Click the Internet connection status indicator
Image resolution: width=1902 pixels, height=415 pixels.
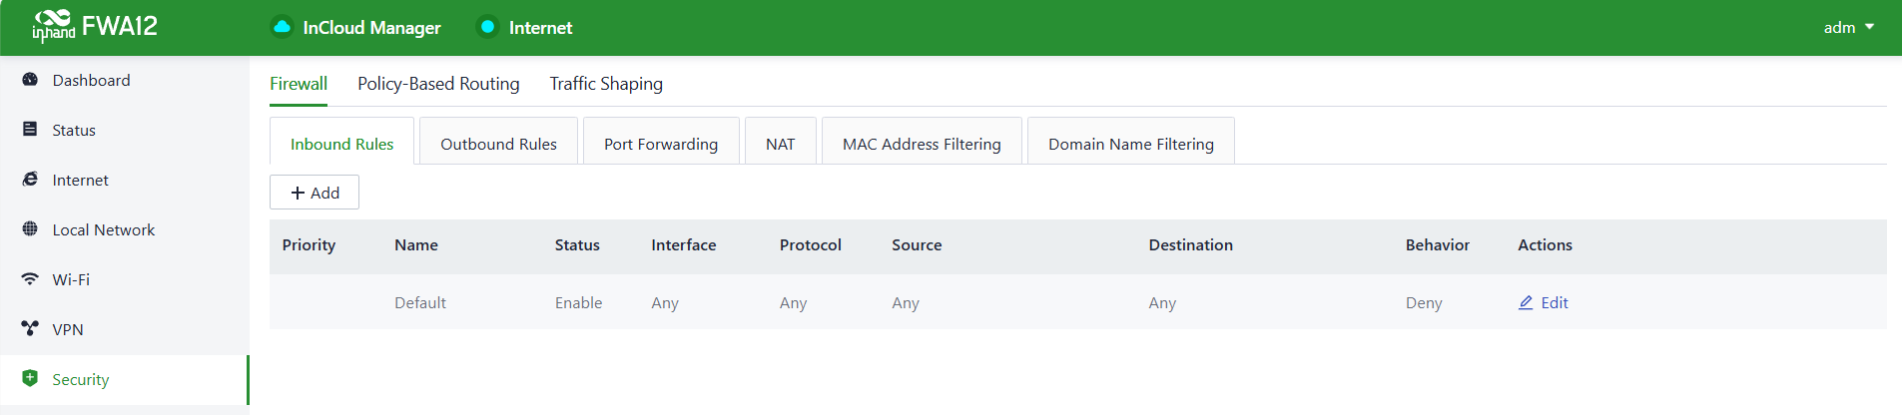(488, 27)
